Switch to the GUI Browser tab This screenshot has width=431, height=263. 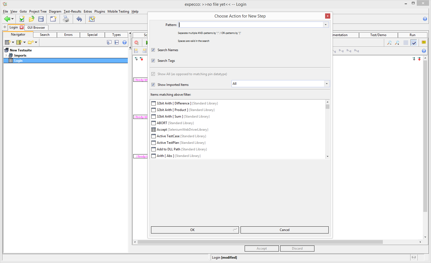(x=36, y=28)
